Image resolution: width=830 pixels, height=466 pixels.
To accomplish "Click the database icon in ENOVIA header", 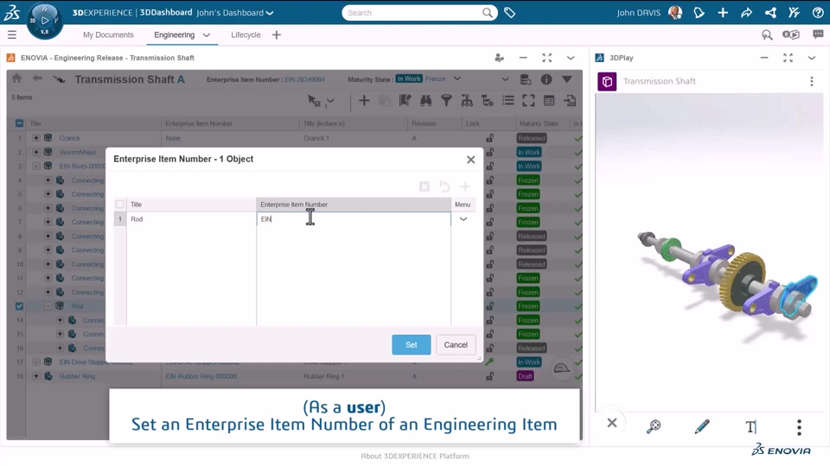I will [x=525, y=79].
